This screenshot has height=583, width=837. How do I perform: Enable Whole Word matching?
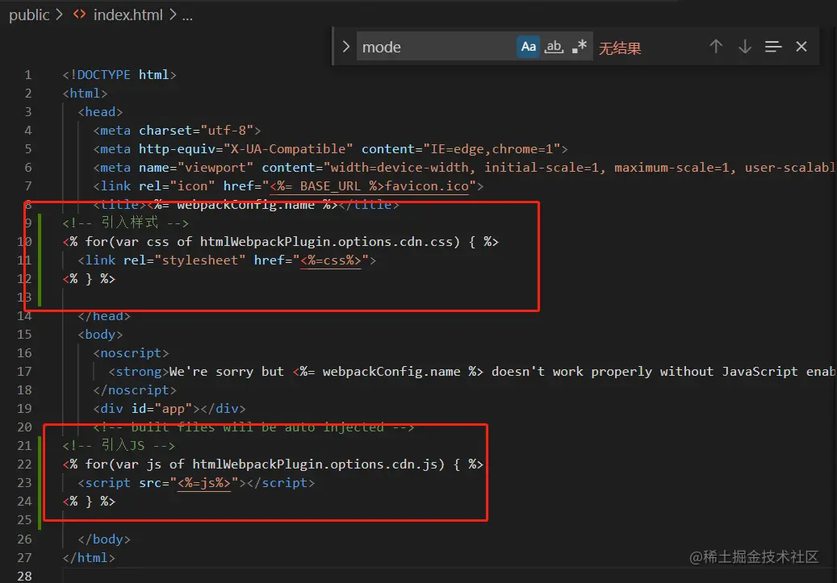pyautogui.click(x=555, y=47)
